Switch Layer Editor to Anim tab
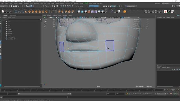180x101 pixels. [165, 66]
